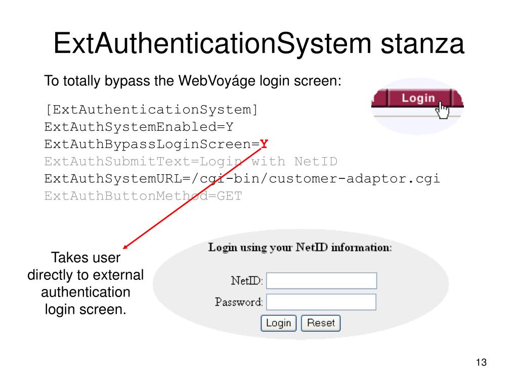This screenshot has width=518, height=388.
Task: Select the line "To totally bypass the WebVoyáge login screen:"
Action: pos(193,81)
